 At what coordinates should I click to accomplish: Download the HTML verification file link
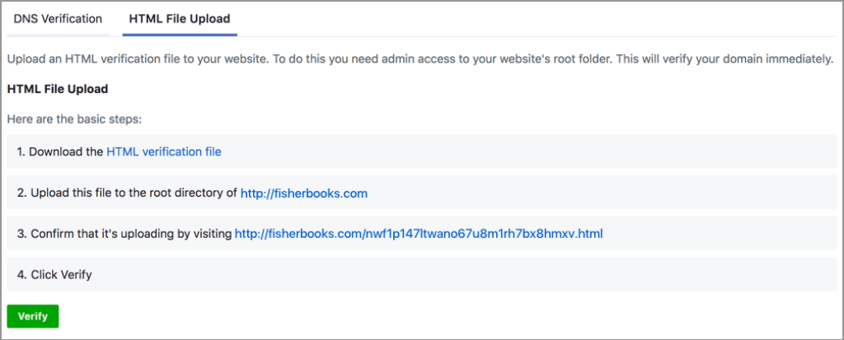[x=164, y=151]
